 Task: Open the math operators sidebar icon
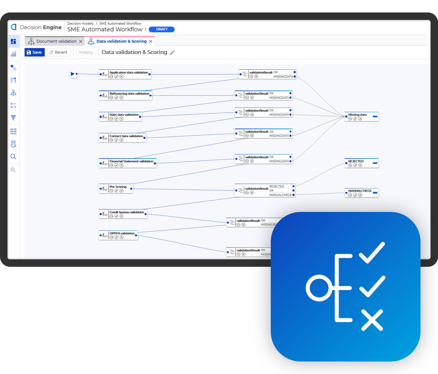click(x=13, y=106)
